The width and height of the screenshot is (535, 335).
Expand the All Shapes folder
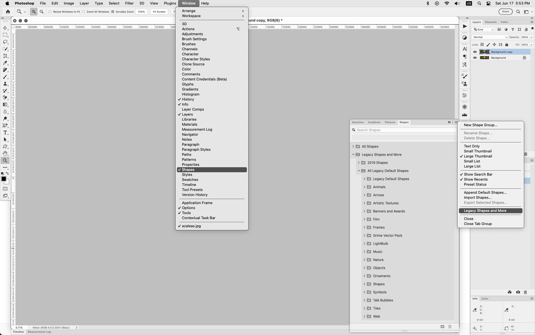pyautogui.click(x=353, y=147)
